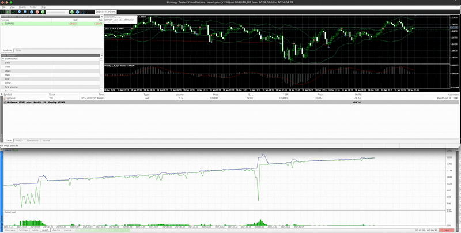Click the Ticket column header
Viewport: 461px width, 233px height.
click(52, 95)
